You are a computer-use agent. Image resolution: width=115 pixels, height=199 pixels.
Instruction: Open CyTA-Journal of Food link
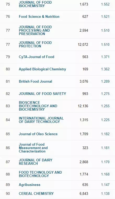tap(37, 57)
